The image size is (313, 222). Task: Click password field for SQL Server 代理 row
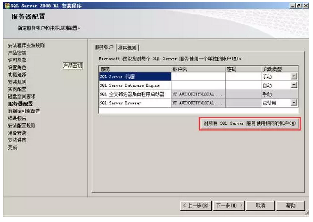click(243, 76)
